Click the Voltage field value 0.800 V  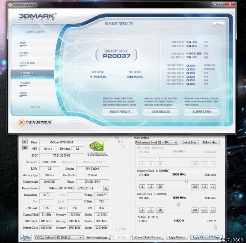[101, 195]
